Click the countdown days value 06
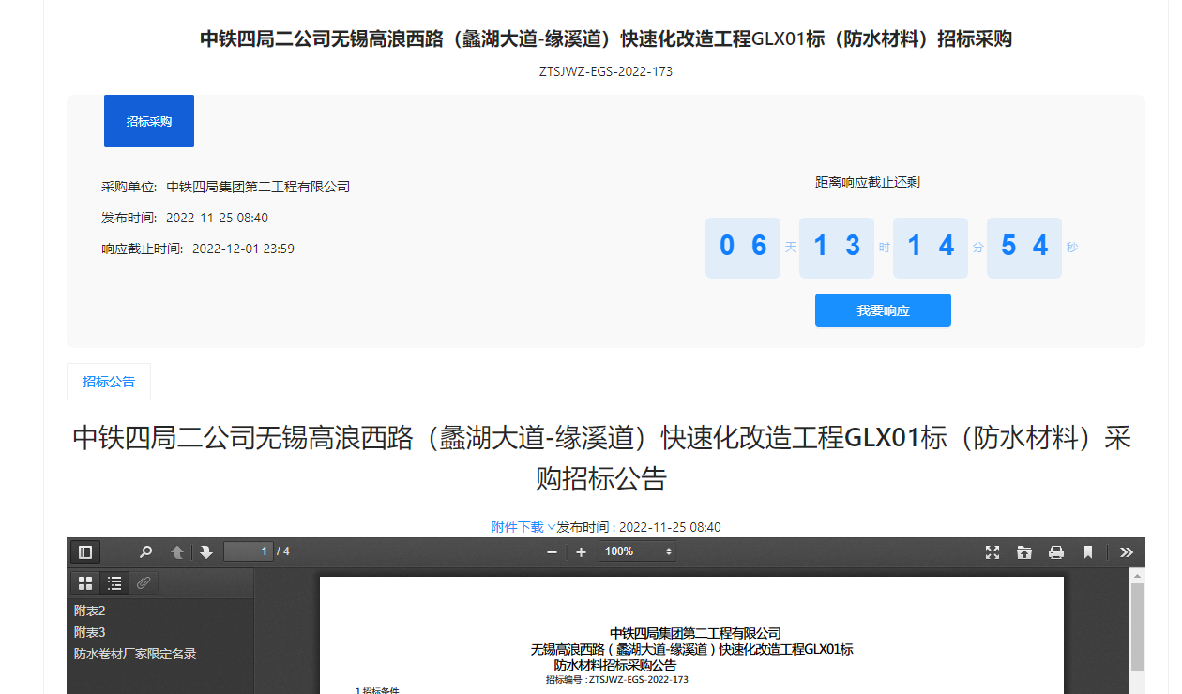1182x694 pixels. [743, 248]
